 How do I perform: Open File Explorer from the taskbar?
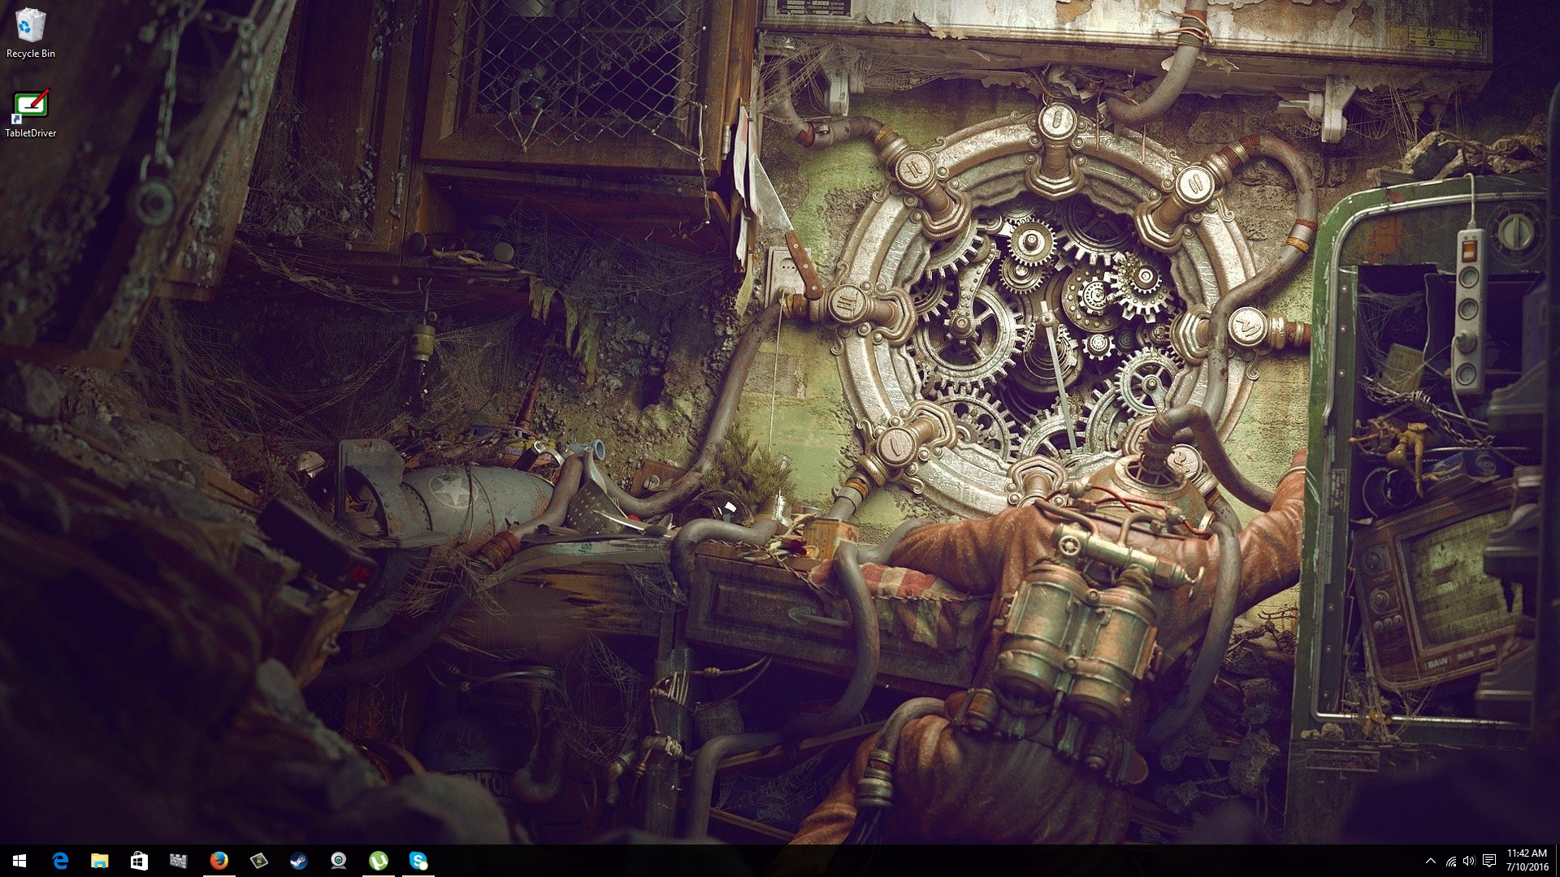(x=99, y=861)
